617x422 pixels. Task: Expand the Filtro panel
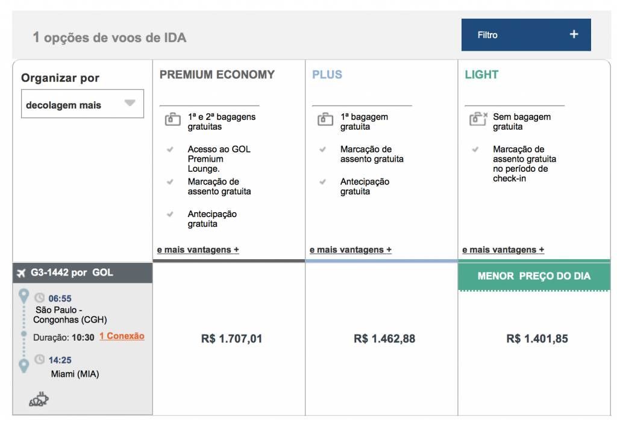click(x=525, y=35)
